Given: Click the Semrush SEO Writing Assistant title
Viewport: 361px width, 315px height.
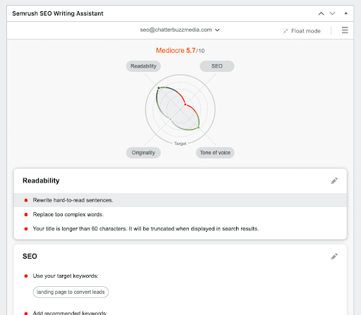Looking at the screenshot, I should [x=58, y=13].
